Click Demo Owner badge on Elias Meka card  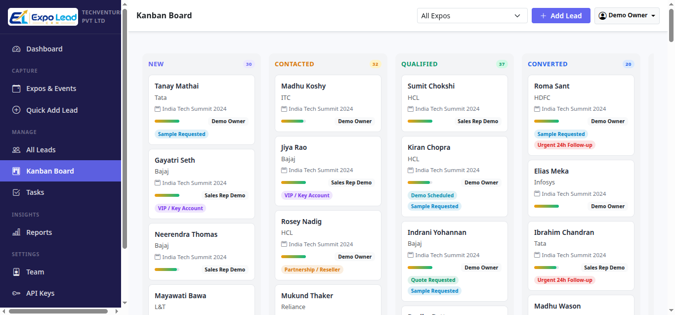(x=608, y=206)
